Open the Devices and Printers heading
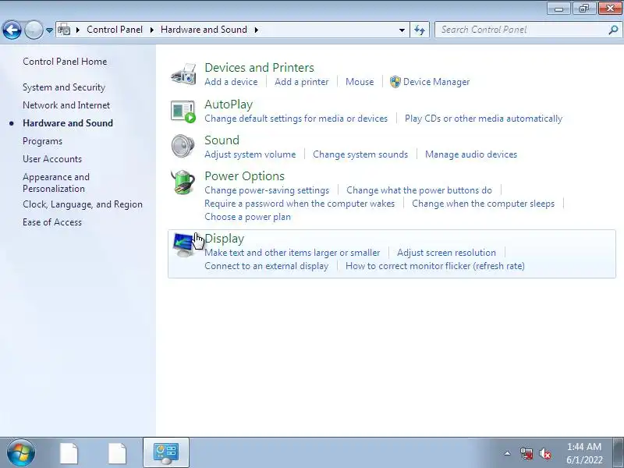The width and height of the screenshot is (624, 468). tap(259, 68)
